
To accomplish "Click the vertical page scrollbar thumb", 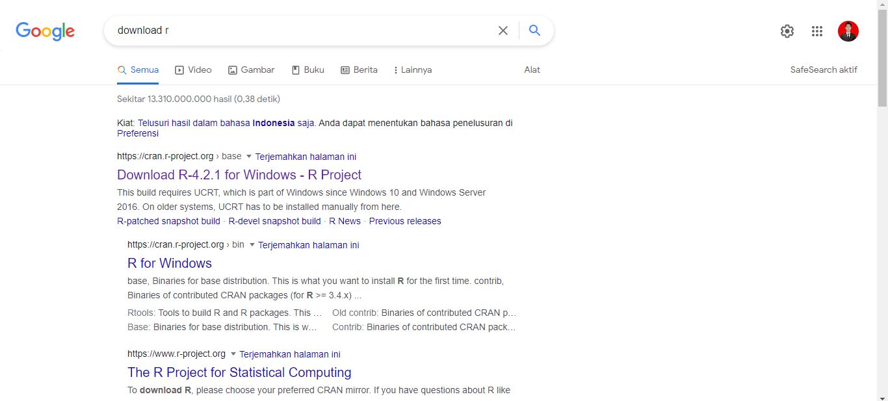I will (882, 58).
